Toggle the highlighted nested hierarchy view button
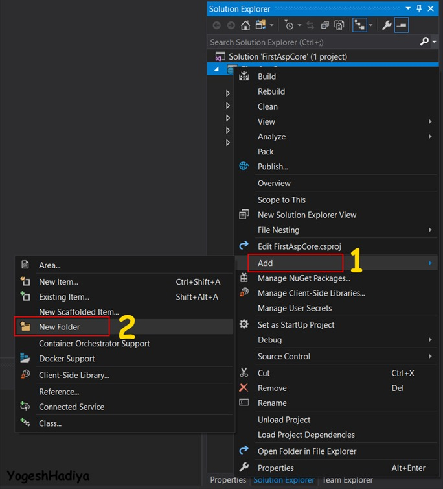443x489 pixels. [359, 25]
